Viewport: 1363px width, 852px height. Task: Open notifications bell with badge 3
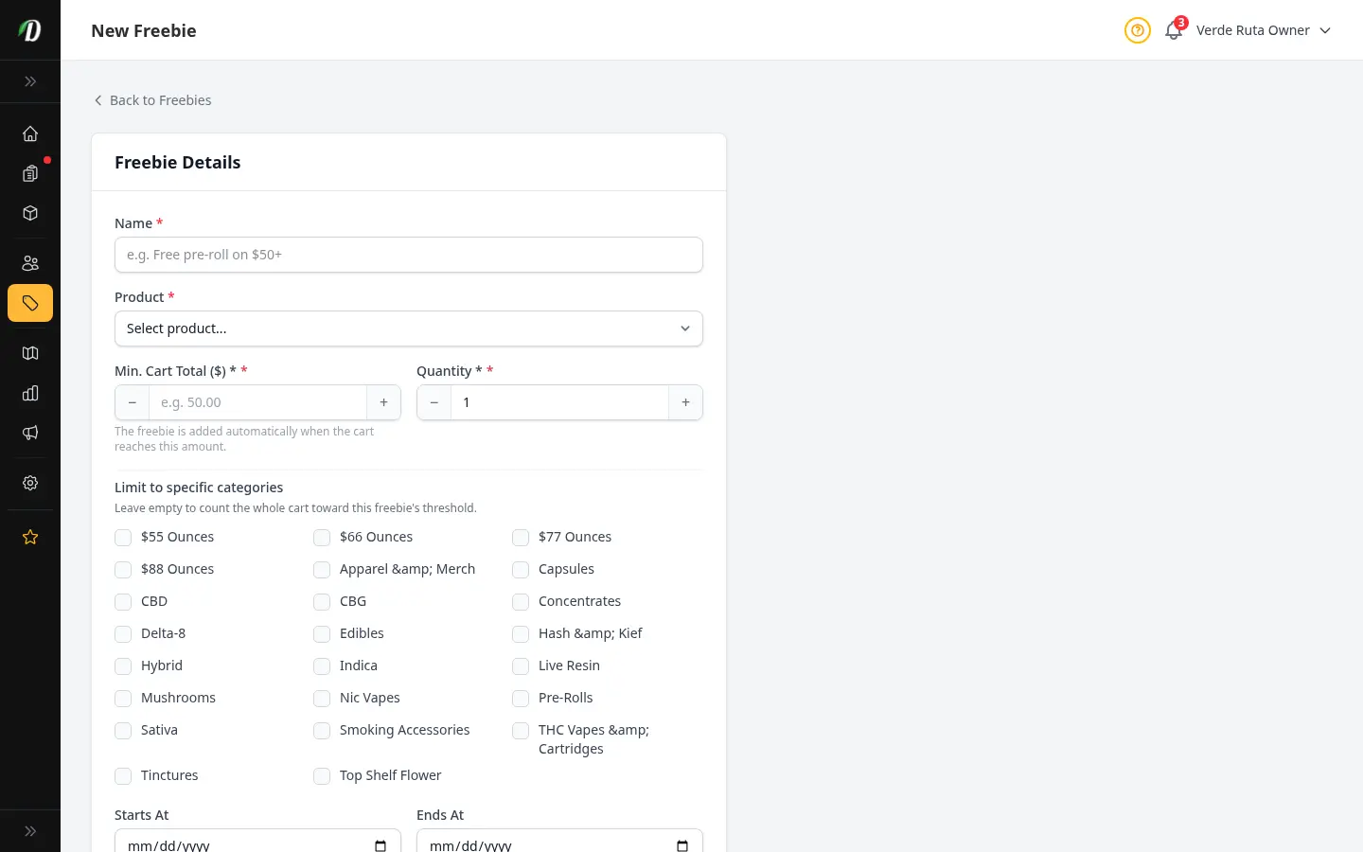tap(1174, 30)
